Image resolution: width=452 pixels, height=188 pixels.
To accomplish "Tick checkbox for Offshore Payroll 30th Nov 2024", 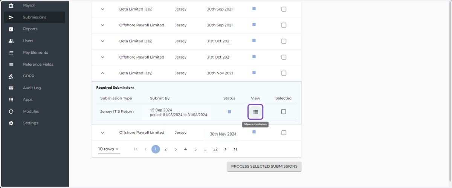I will (x=284, y=132).
